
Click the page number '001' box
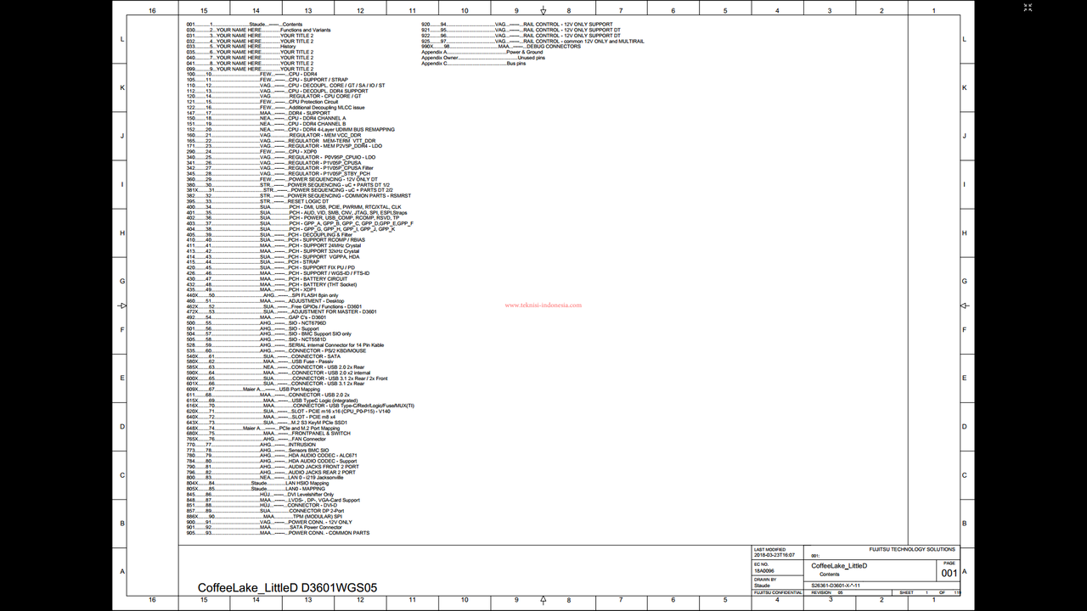pyautogui.click(x=949, y=573)
